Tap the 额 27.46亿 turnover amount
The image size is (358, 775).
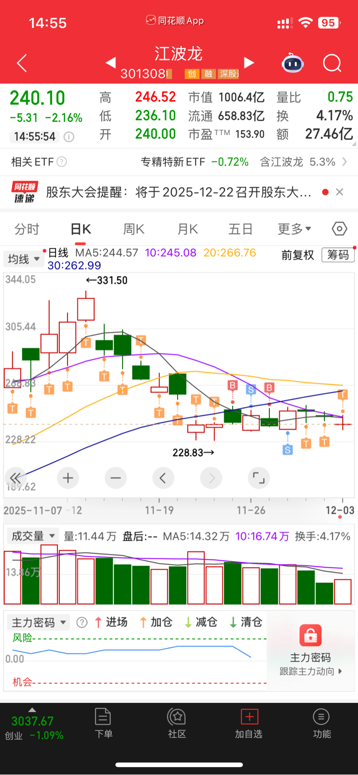tap(315, 134)
